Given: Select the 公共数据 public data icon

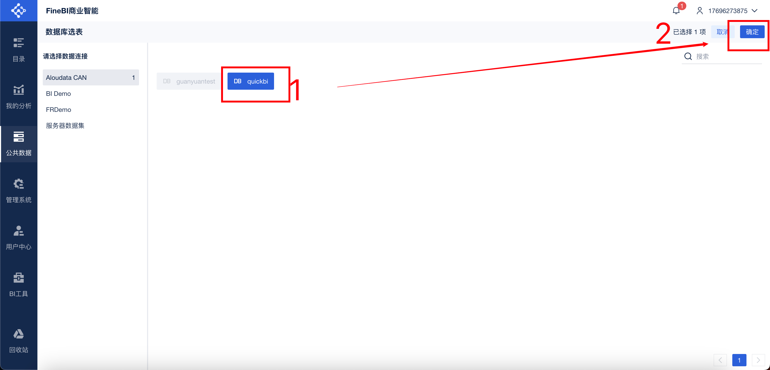Looking at the screenshot, I should point(18,137).
